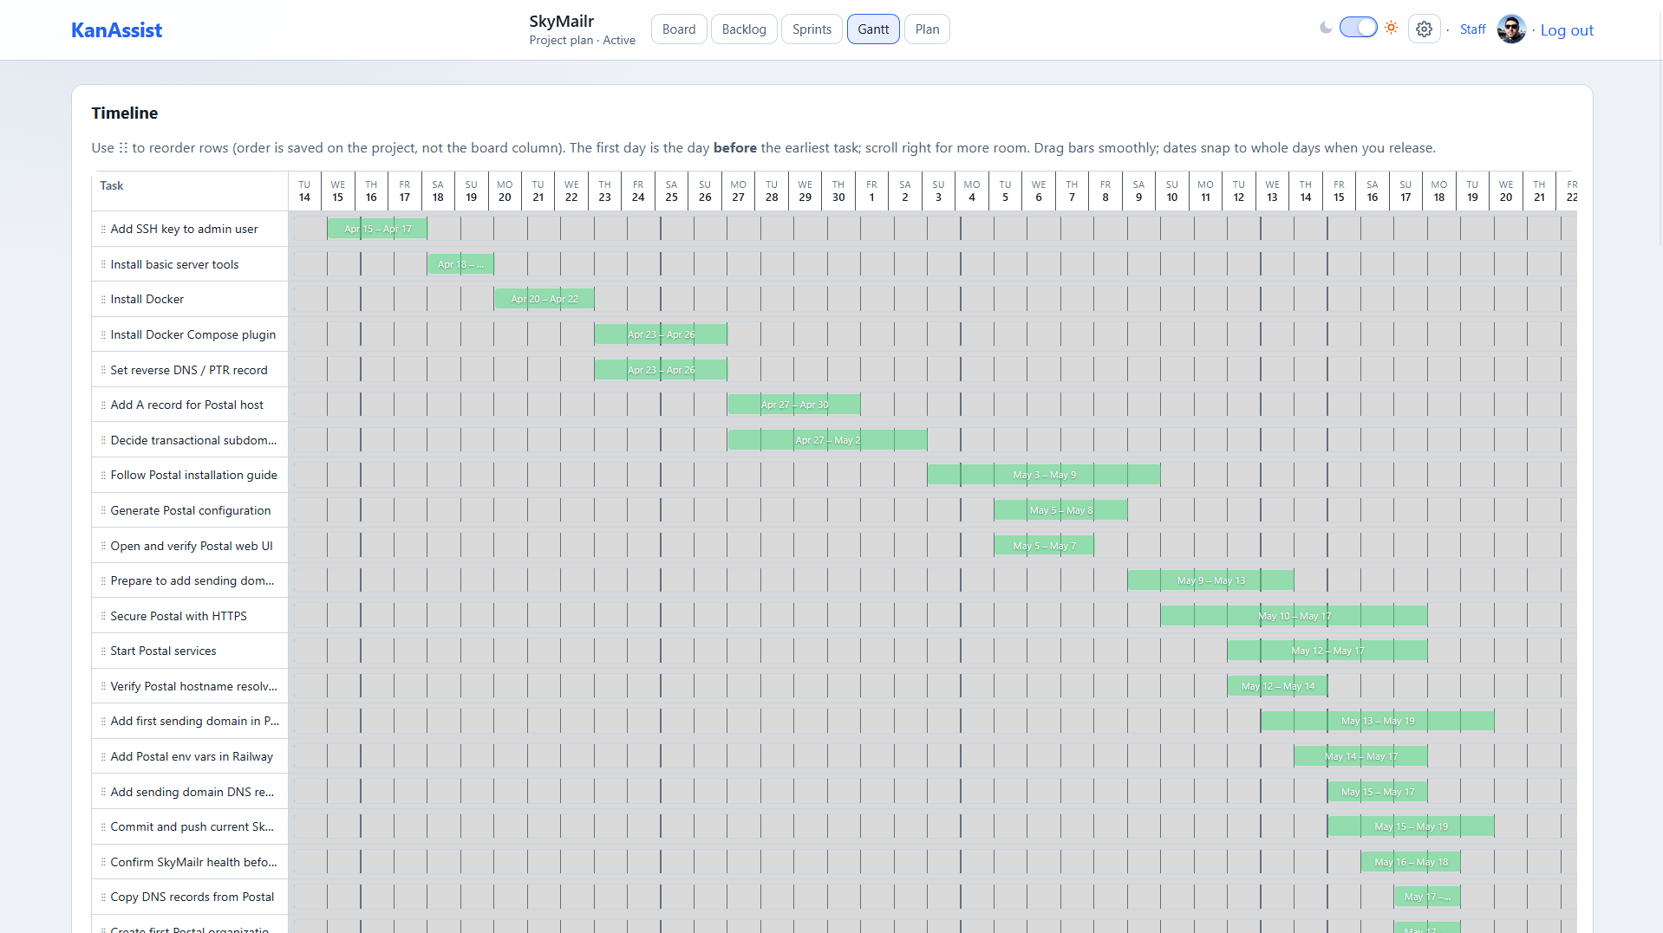Click the Apr 20 – Apr 22 Gantt bar
Viewport: 1663px width, 933px height.
(x=545, y=299)
